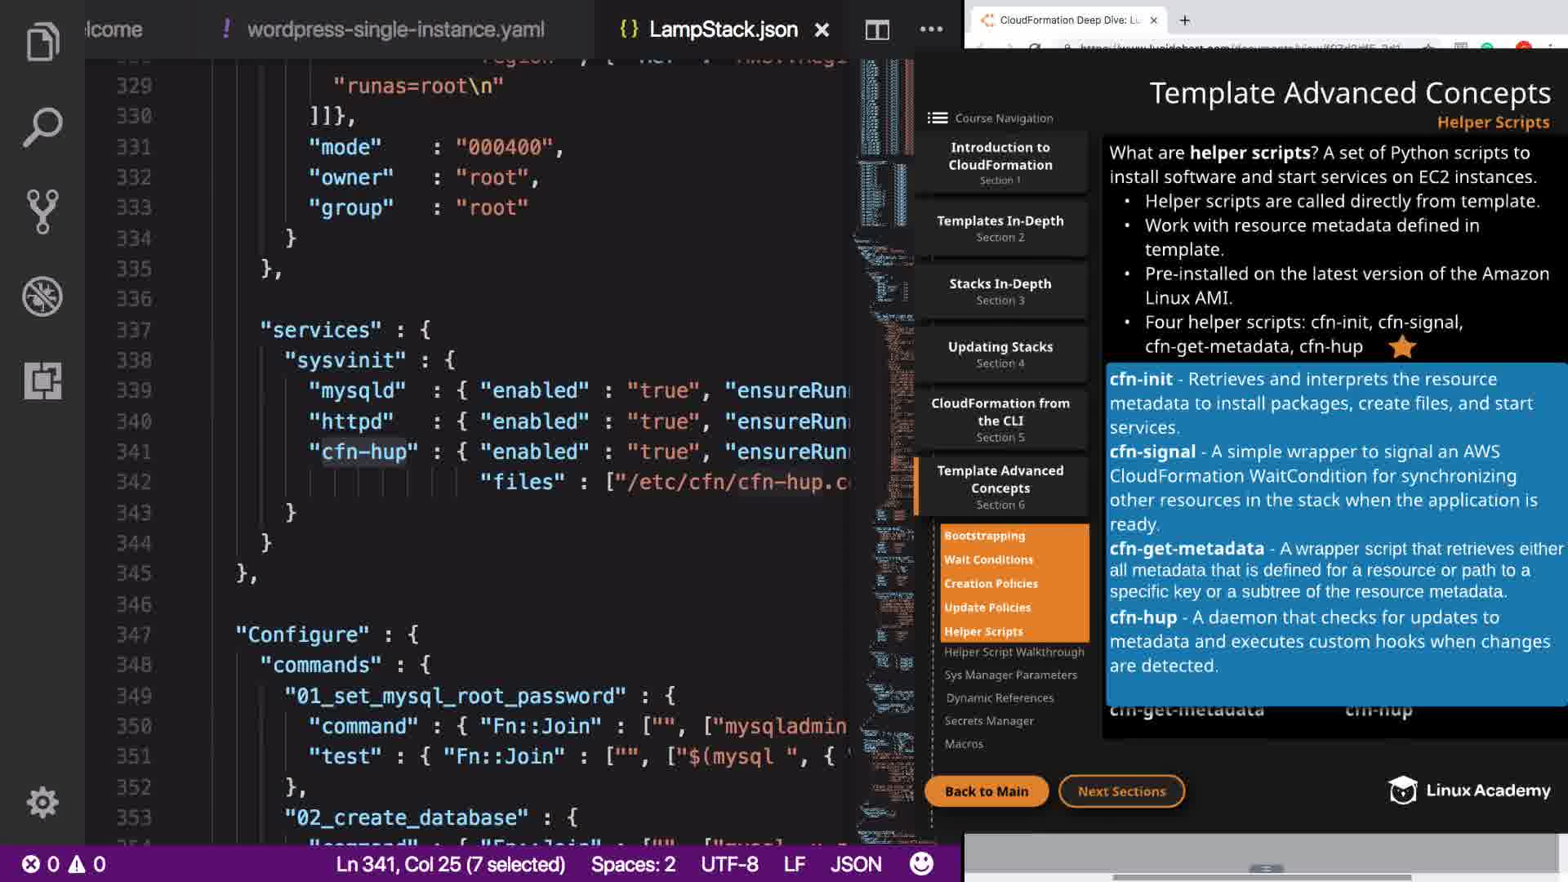Open the editor more actions ellipsis
Viewport: 1568px width, 882px height.
tap(931, 29)
